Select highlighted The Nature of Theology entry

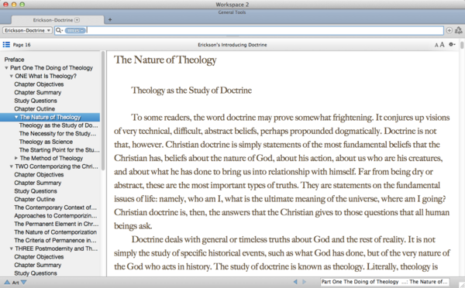pyautogui.click(x=50, y=117)
